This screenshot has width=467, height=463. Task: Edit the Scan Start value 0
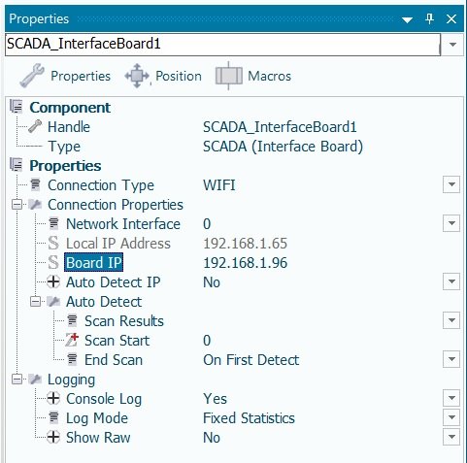[207, 341]
